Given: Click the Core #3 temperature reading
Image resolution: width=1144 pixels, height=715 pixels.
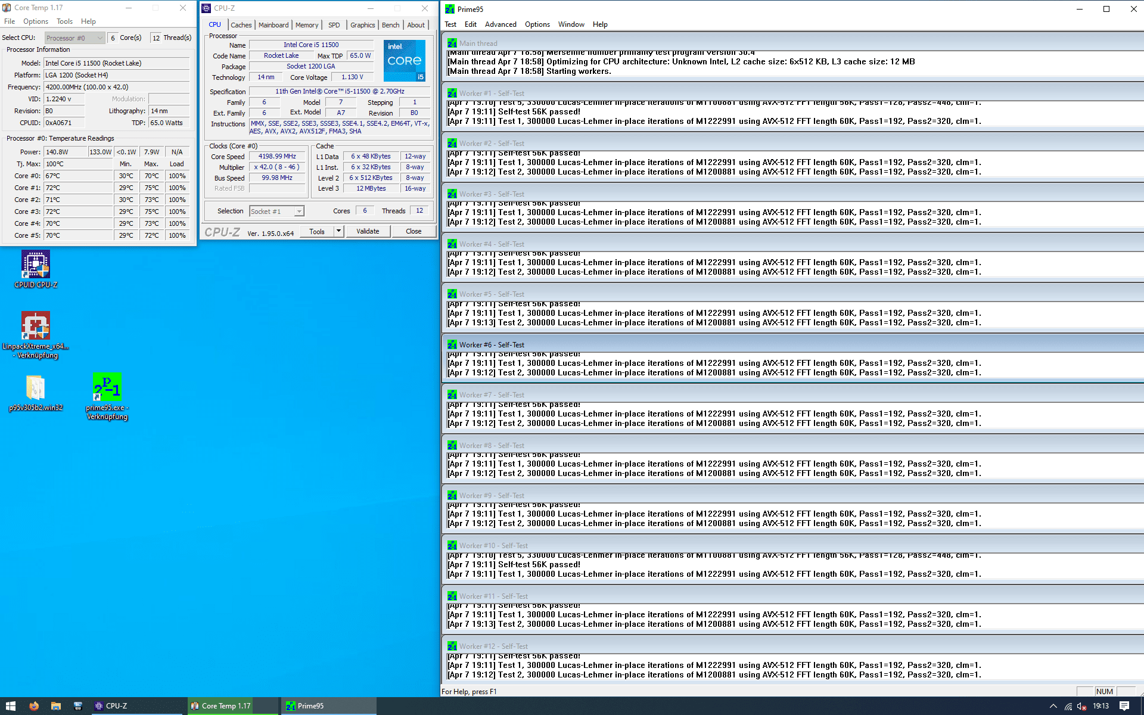Looking at the screenshot, I should tap(78, 212).
